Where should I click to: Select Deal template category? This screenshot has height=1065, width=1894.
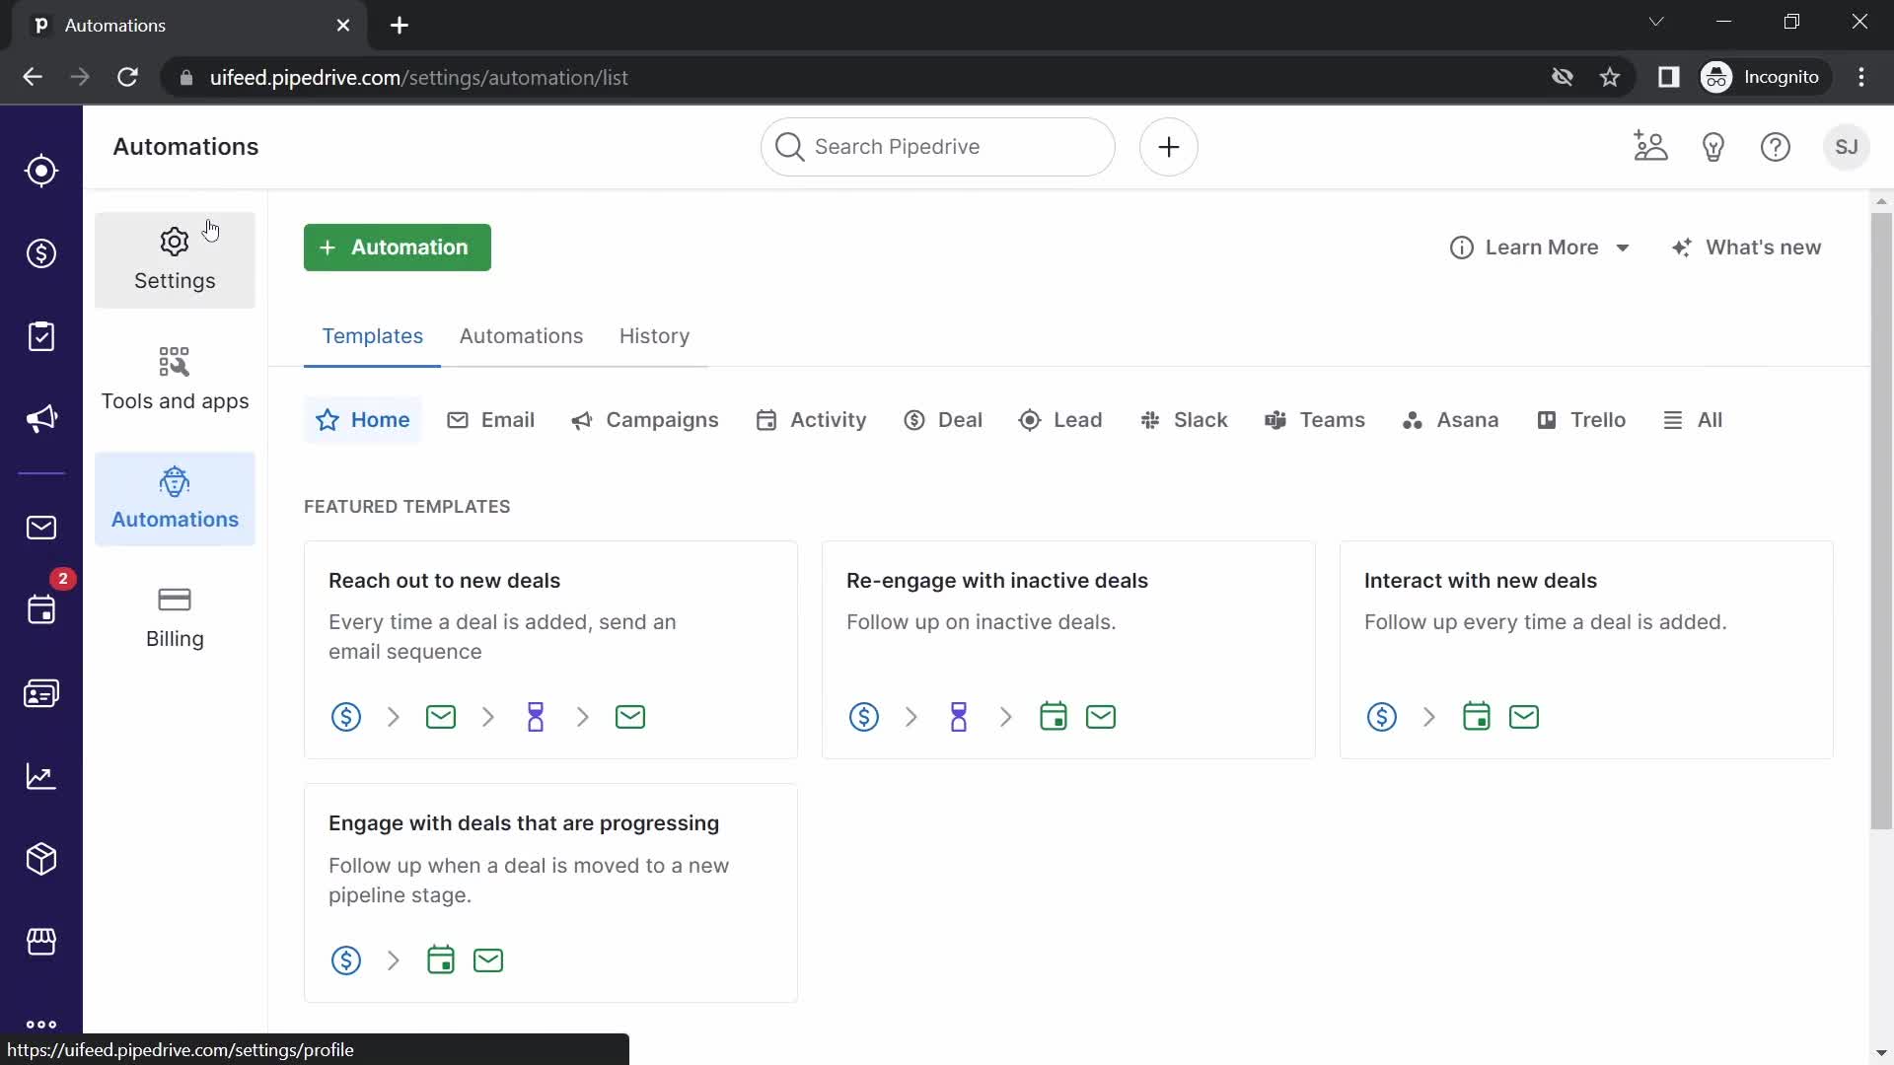coord(943,420)
